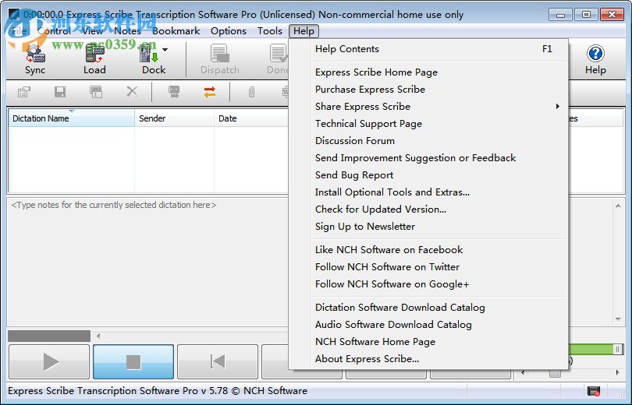Image resolution: width=632 pixels, height=405 pixels.
Task: Move the speed slider thumb at bottom right
Action: (x=555, y=373)
